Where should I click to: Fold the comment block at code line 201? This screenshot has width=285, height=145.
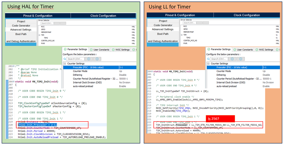pyautogui.click(x=14, y=66)
